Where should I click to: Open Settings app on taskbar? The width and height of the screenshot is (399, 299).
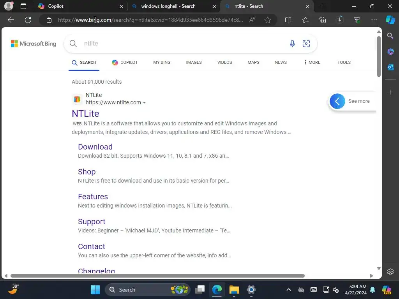click(x=251, y=290)
